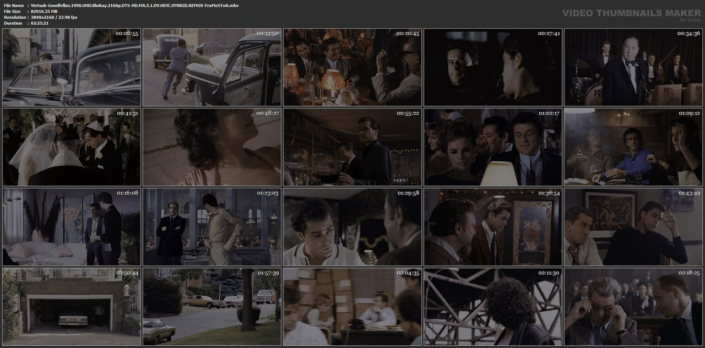The image size is (705, 348).
Task: Select the thumbnail at 00:34:36
Action: 633,67
